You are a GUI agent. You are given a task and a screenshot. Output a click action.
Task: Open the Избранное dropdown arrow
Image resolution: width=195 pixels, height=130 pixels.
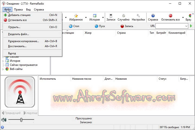86,18
